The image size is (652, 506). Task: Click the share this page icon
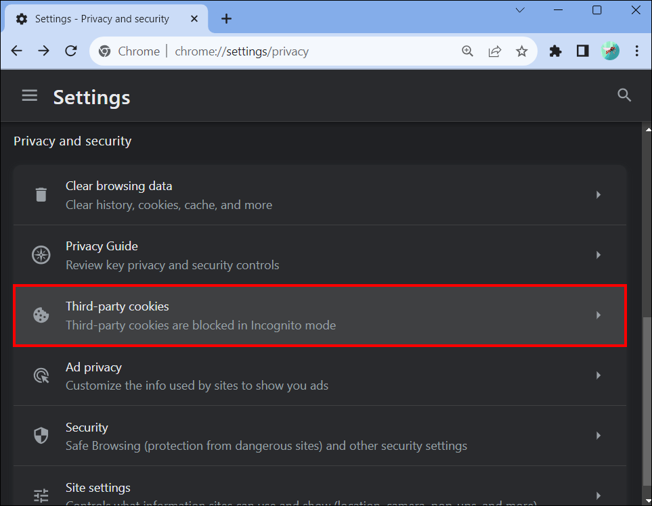pos(495,51)
